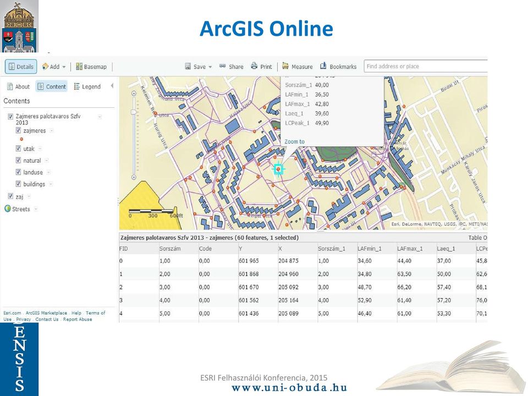528x396 pixels.
Task: Open the Help footer link
Action: click(x=76, y=313)
